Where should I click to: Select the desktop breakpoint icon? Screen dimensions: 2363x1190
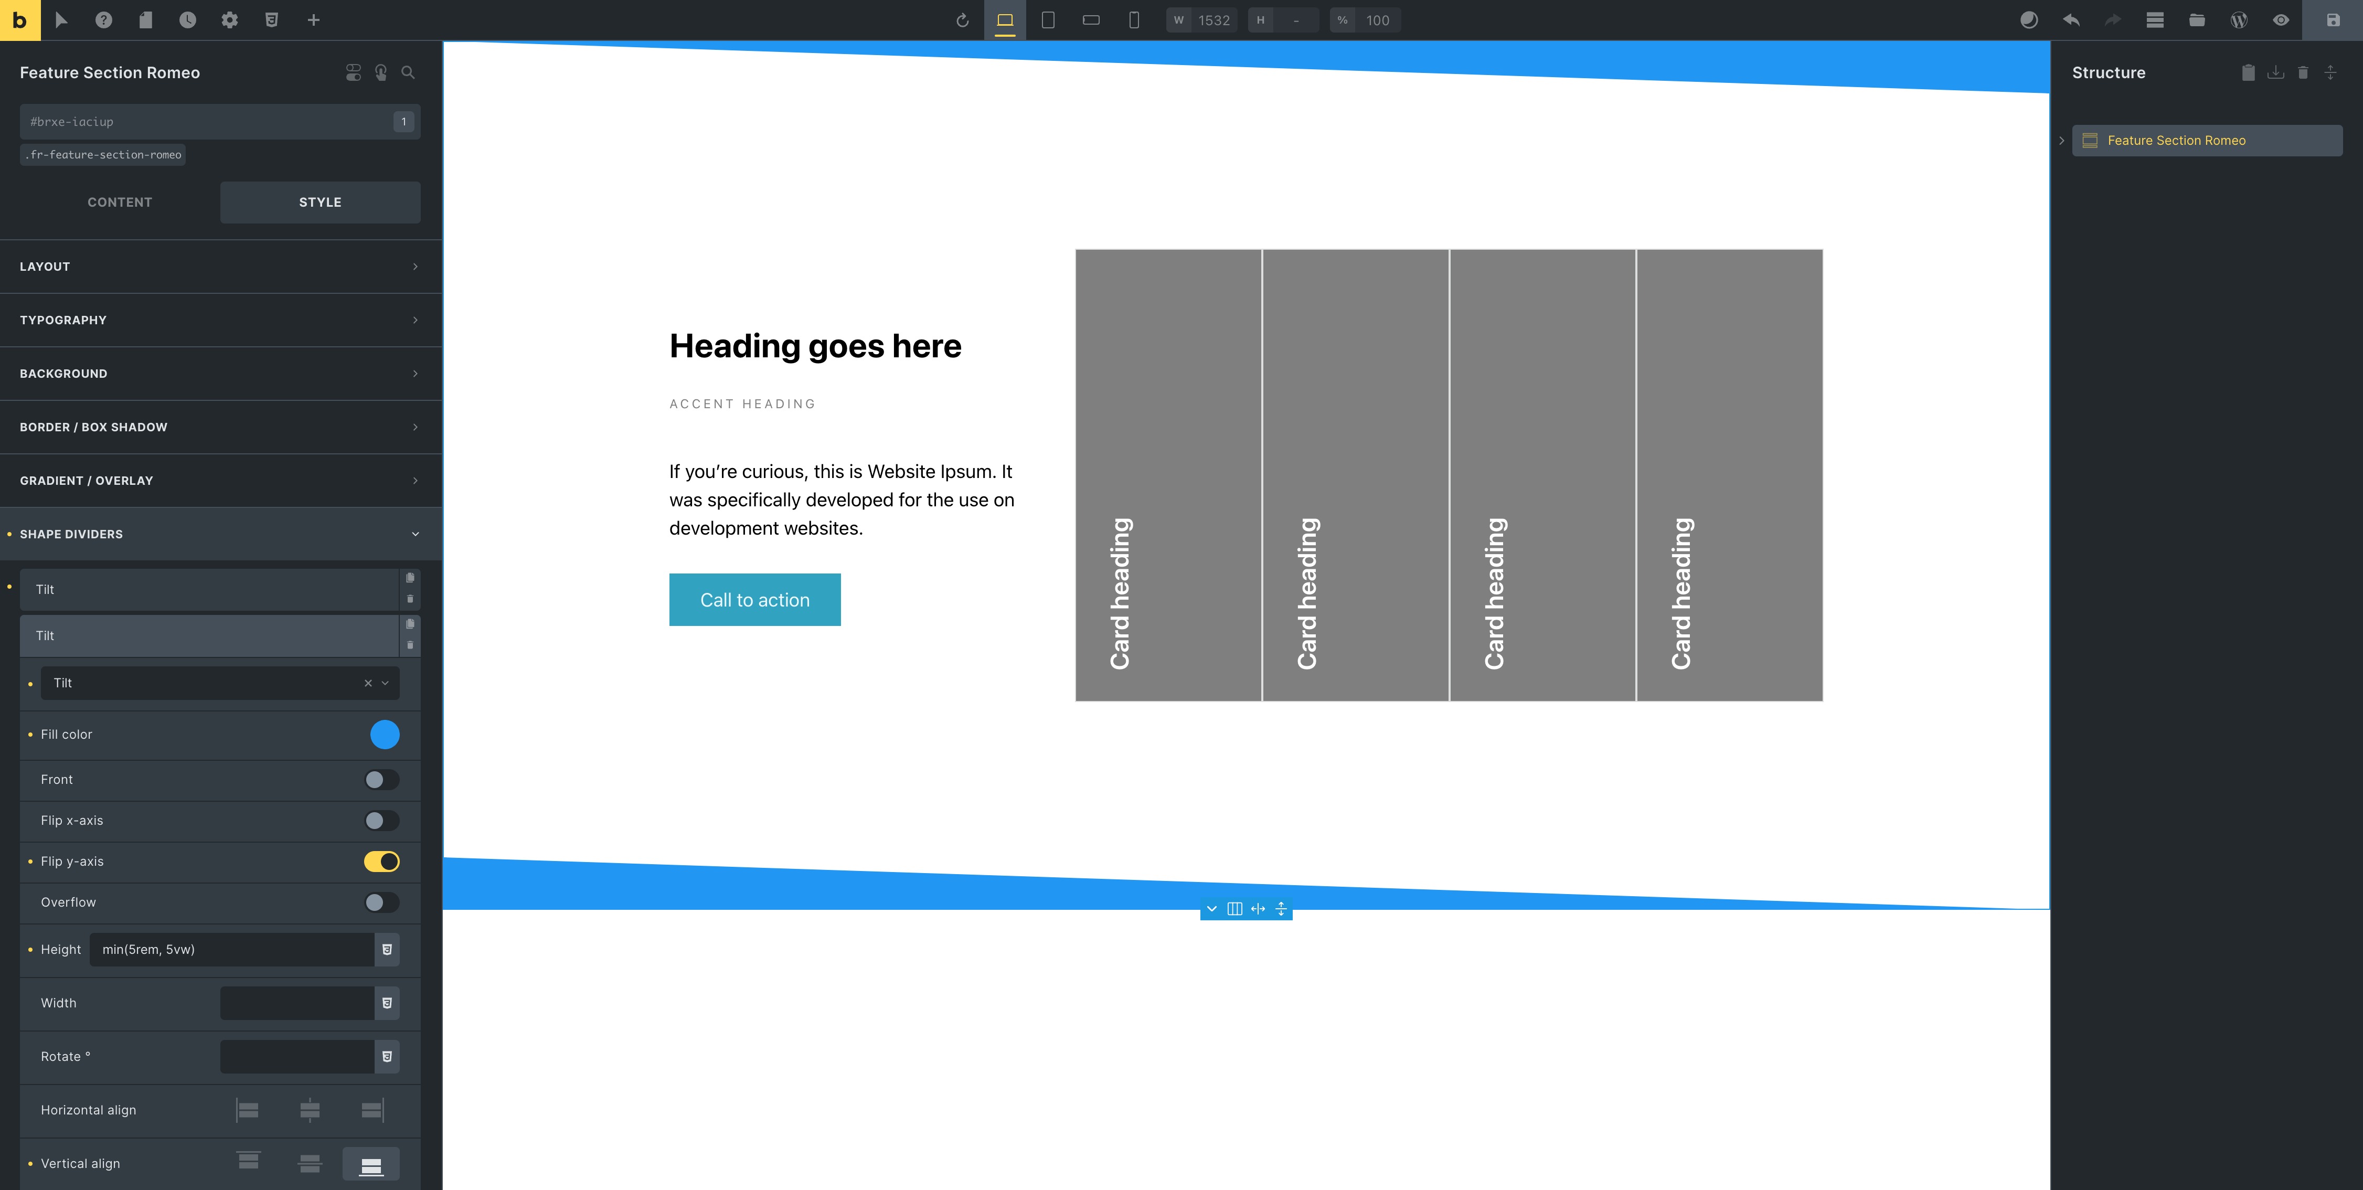click(1005, 20)
